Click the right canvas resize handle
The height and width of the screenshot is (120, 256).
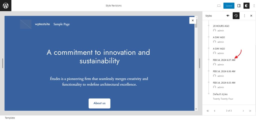(x=199, y=63)
